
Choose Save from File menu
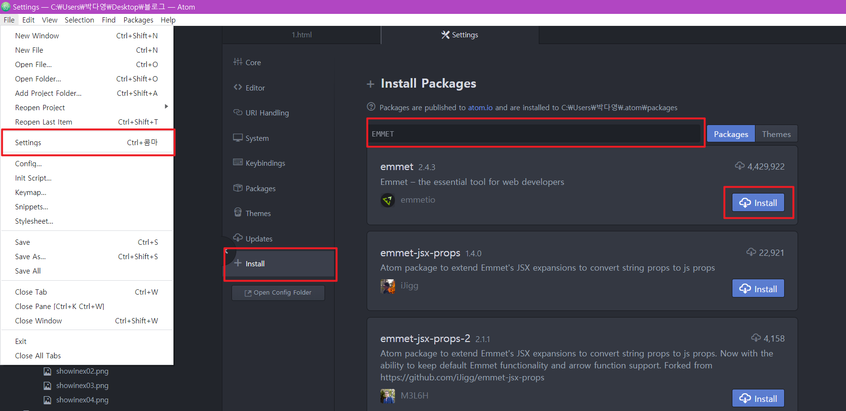87,242
